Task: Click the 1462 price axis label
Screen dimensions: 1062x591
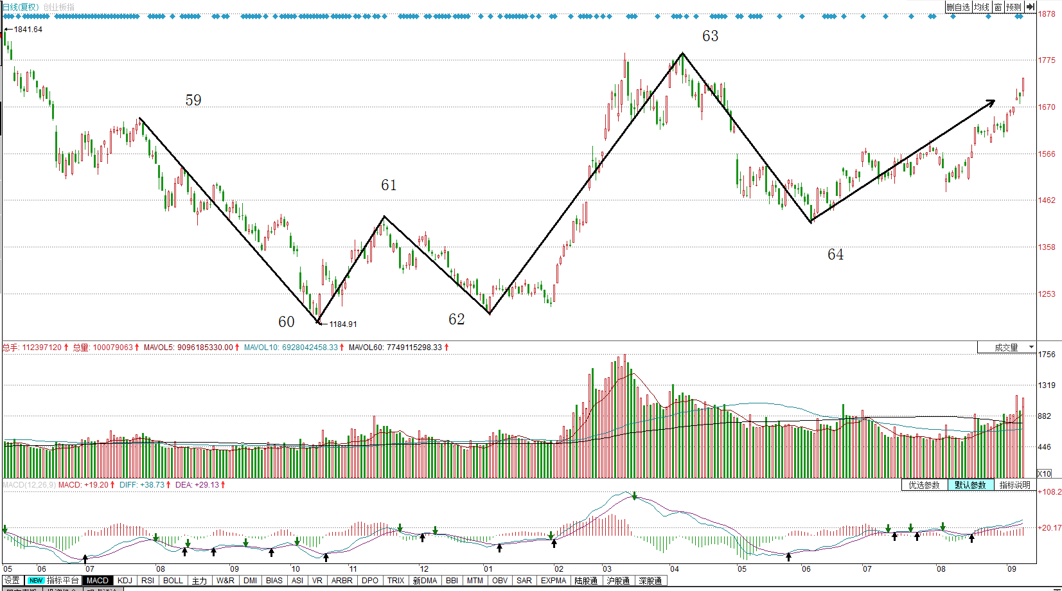Action: click(1047, 200)
